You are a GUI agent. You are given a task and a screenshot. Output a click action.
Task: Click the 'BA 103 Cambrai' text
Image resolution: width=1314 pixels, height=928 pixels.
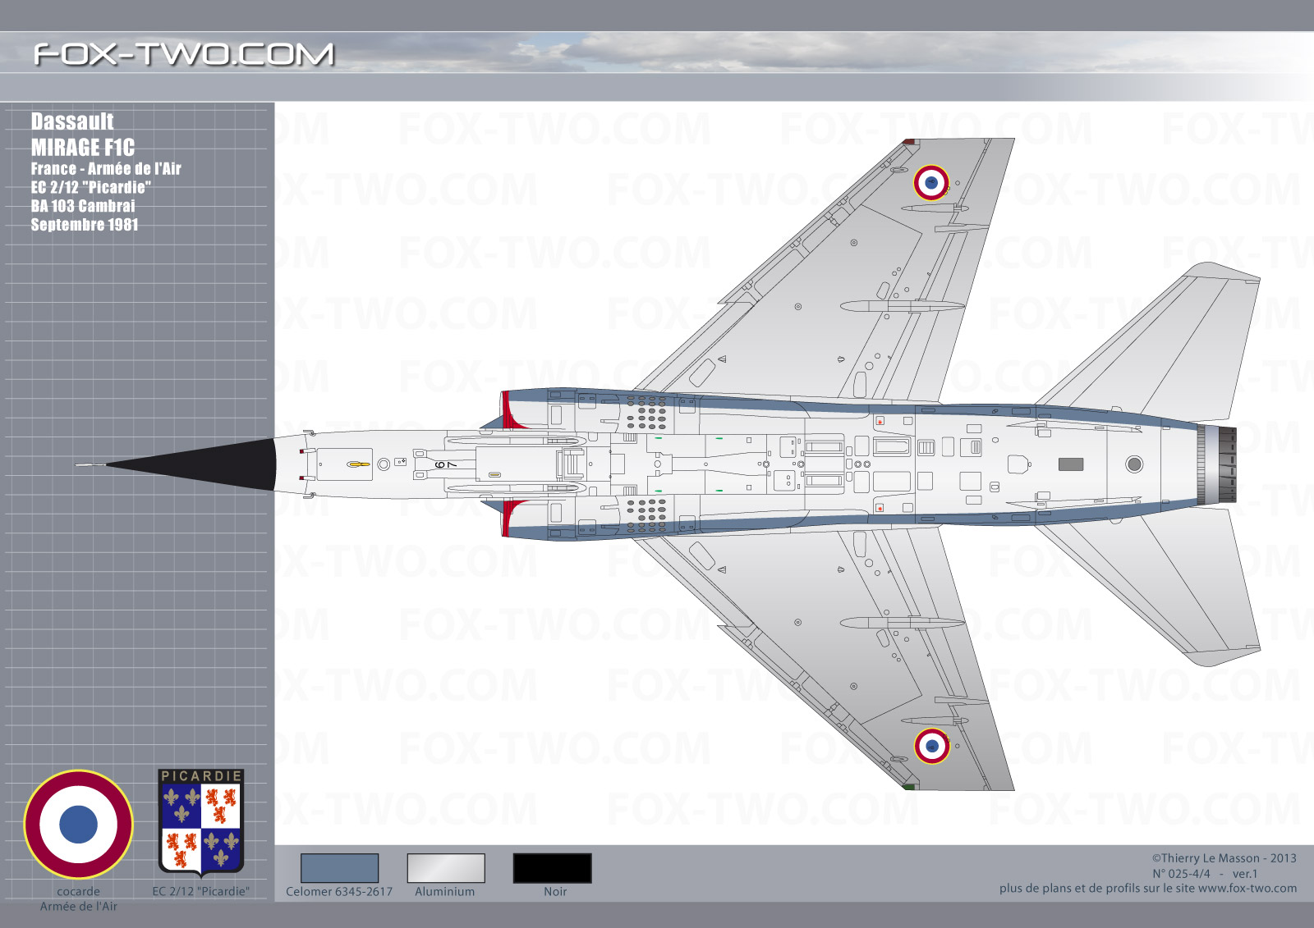coord(83,206)
